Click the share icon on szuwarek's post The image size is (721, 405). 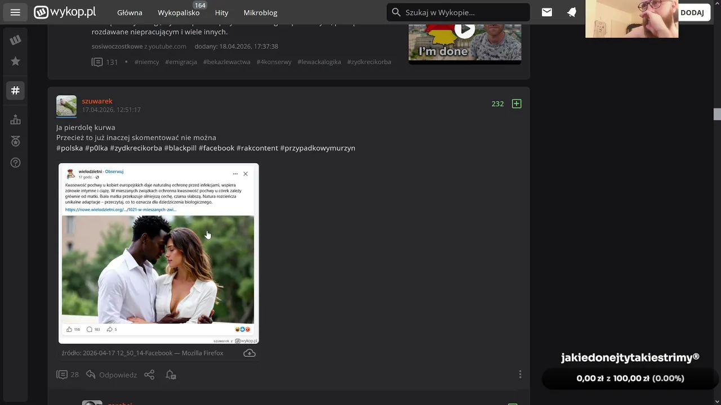point(149,375)
